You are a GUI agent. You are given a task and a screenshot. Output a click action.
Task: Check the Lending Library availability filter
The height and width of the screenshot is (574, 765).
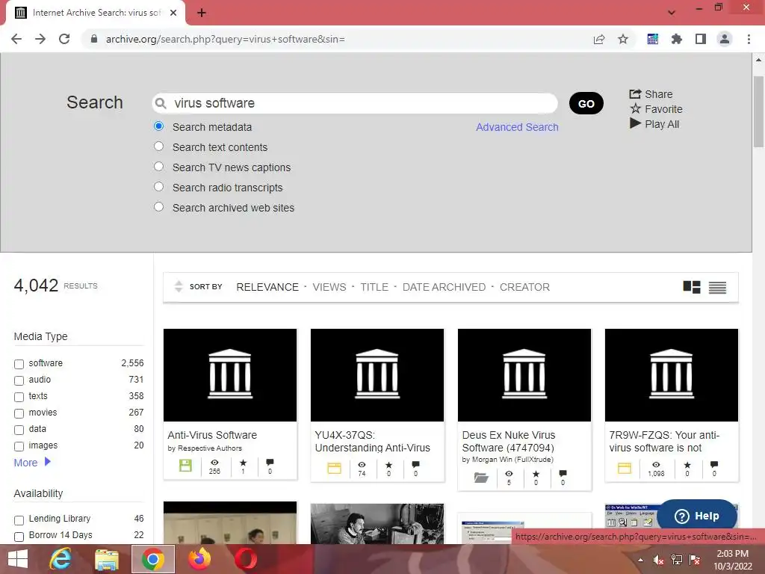point(19,520)
